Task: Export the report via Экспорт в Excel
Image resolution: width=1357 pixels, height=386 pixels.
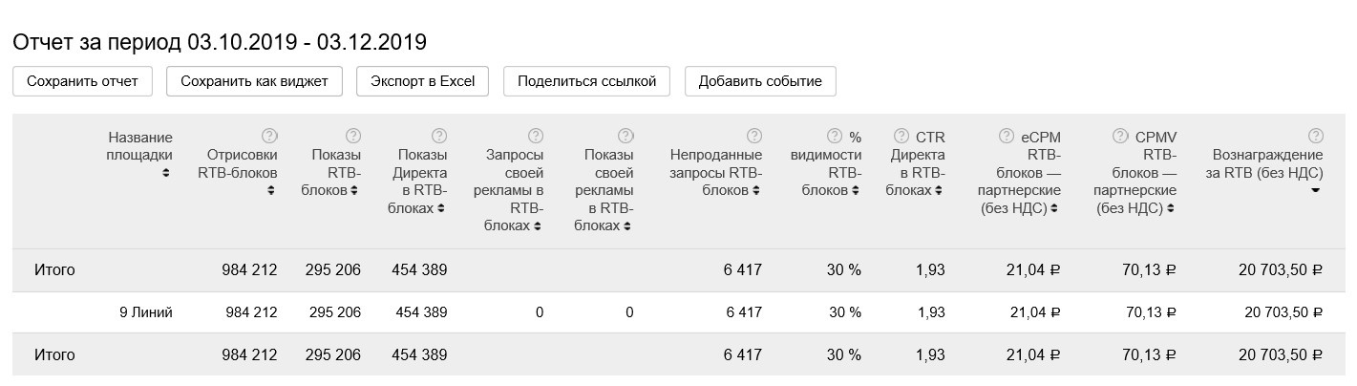Action: click(x=422, y=81)
